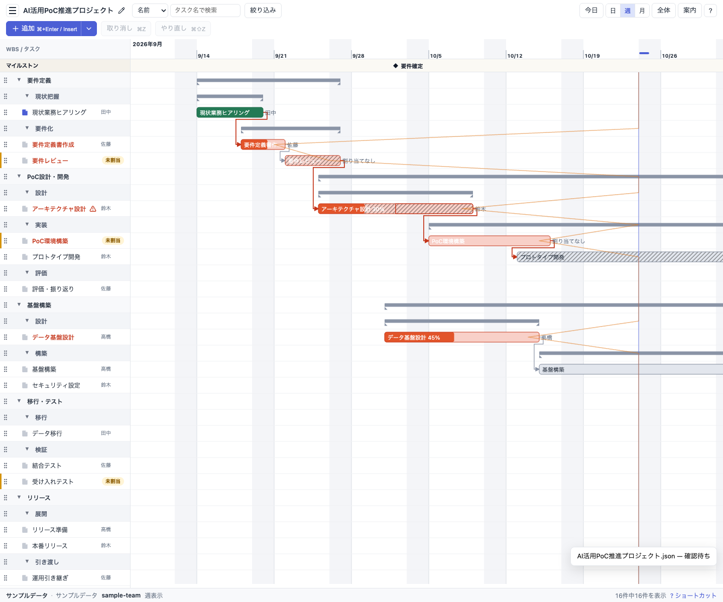This screenshot has width=723, height=602.
Task: Open the 名前 search field dropdown
Action: pyautogui.click(x=150, y=11)
